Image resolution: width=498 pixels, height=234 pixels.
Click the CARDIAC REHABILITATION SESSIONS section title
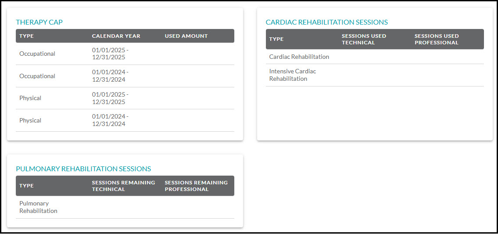326,22
